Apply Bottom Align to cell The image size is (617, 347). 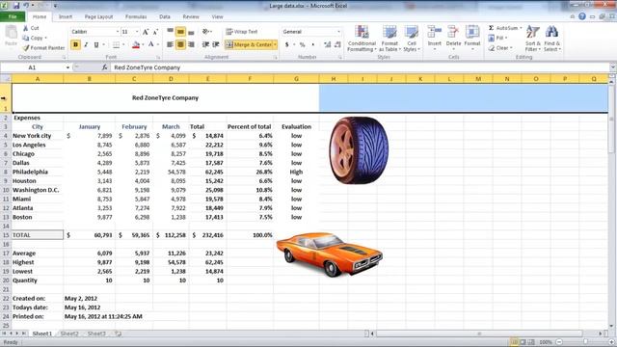coord(191,32)
